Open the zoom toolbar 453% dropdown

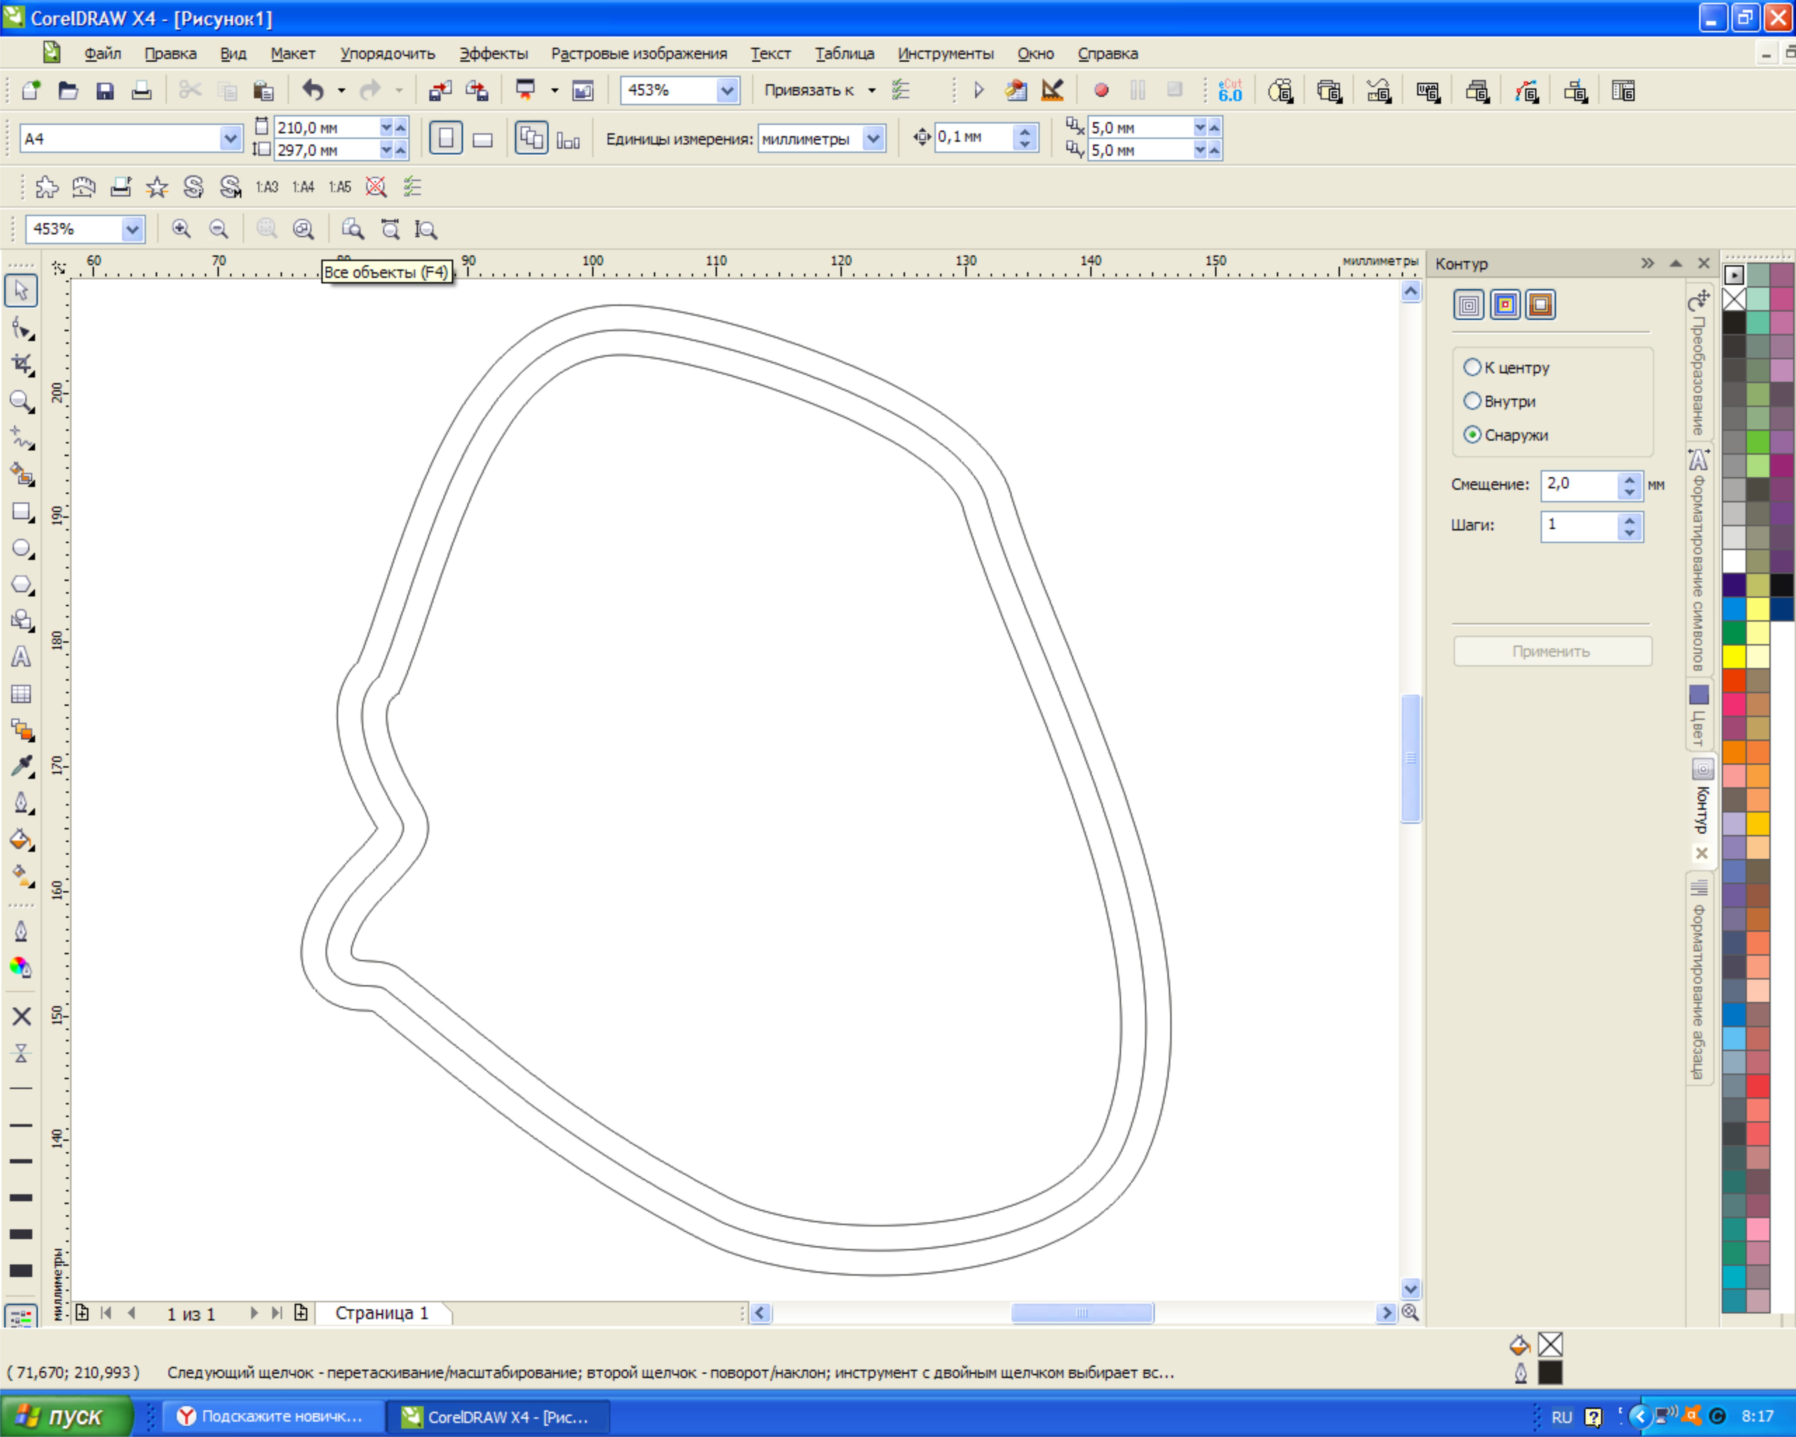tap(132, 228)
